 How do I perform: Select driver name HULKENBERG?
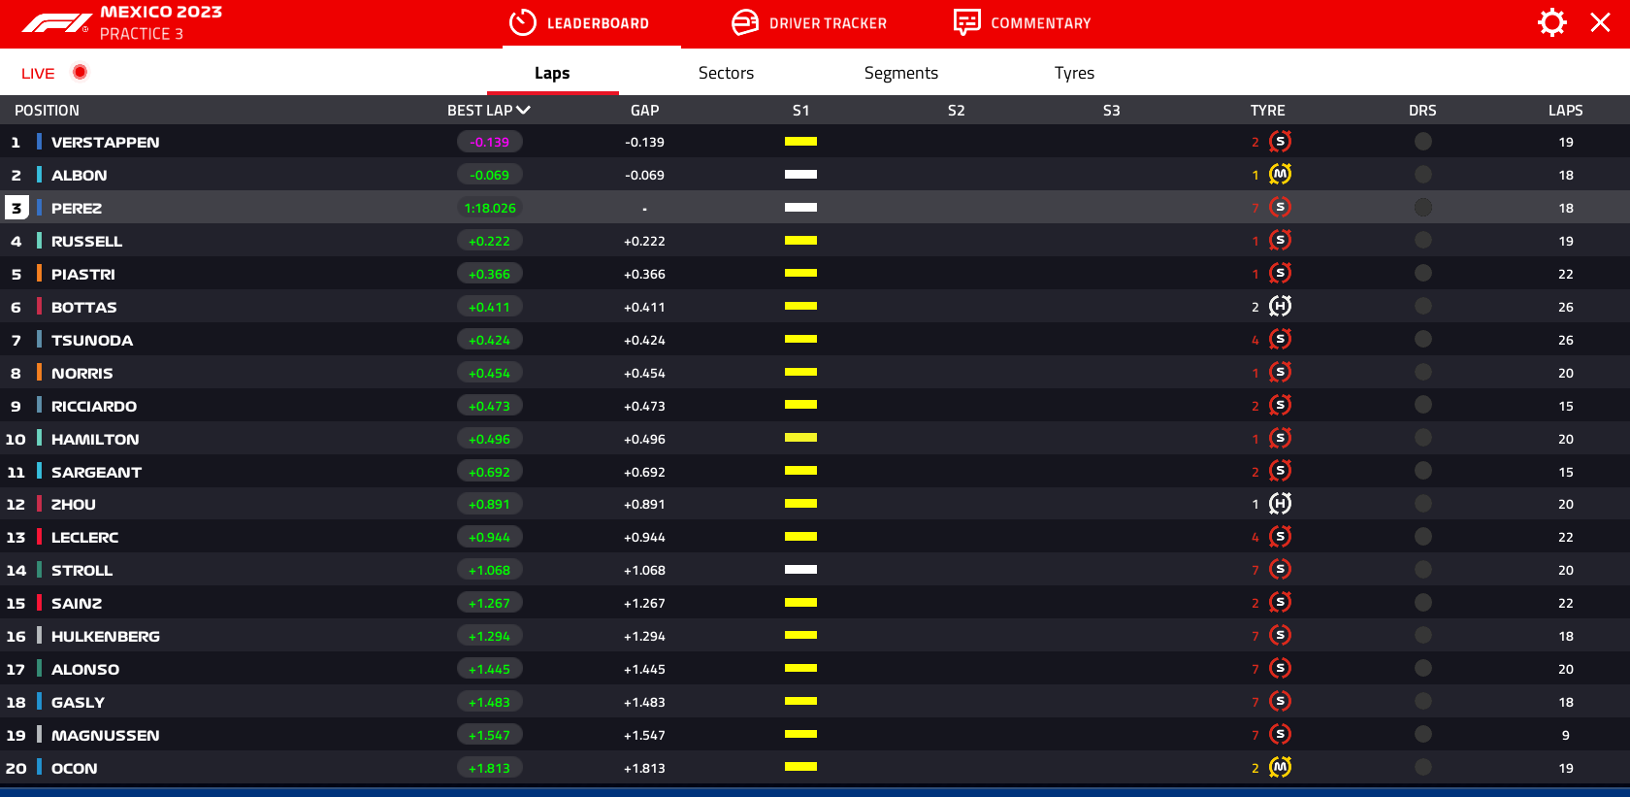tap(106, 636)
